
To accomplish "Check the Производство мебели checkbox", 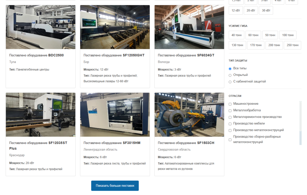I will [x=230, y=124].
